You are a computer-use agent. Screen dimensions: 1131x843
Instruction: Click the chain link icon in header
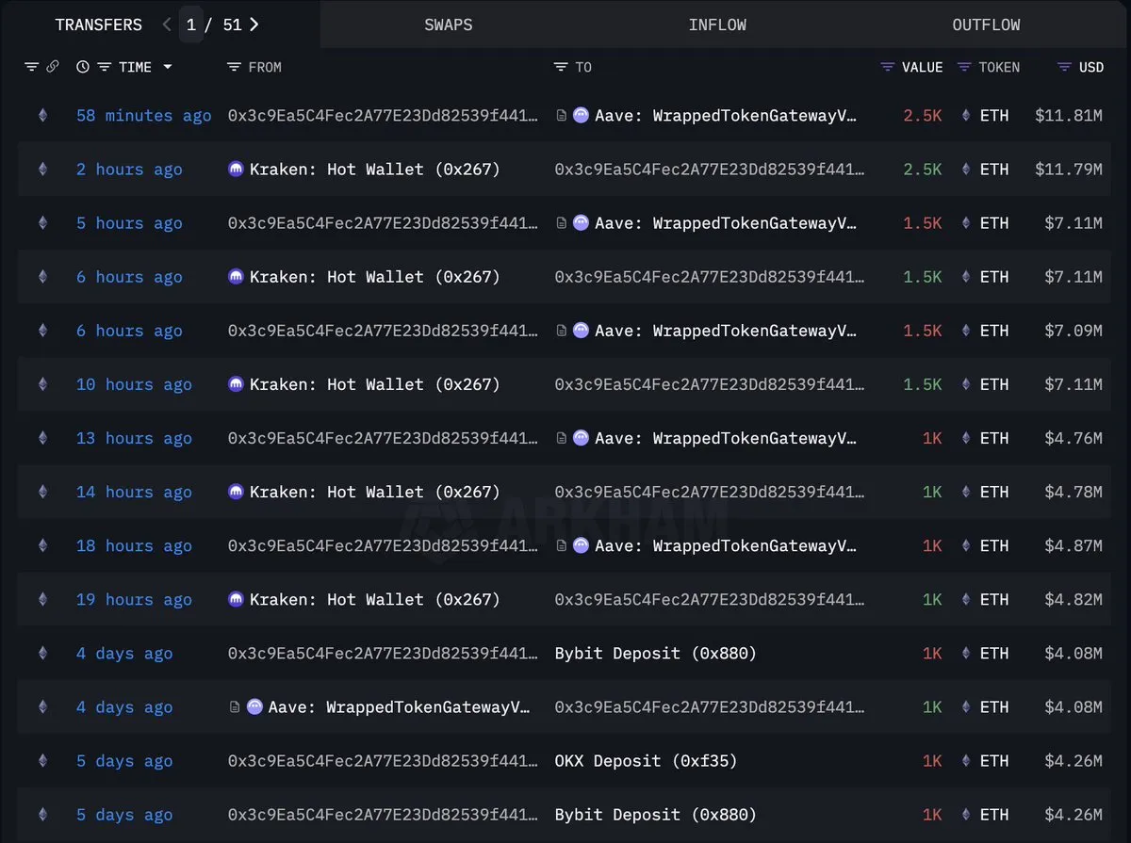click(53, 67)
